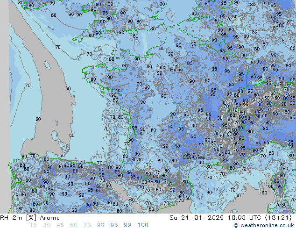Pick the 100 legend scale value
296x229 pixels.
pos(143,225)
